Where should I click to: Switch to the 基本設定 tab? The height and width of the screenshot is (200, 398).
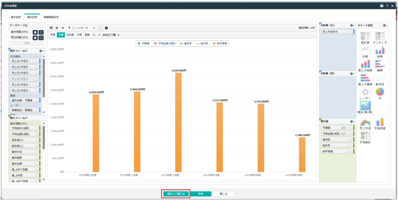click(x=16, y=17)
